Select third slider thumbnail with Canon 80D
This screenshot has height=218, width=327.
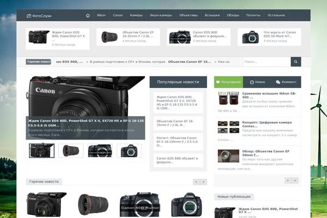coord(100,150)
